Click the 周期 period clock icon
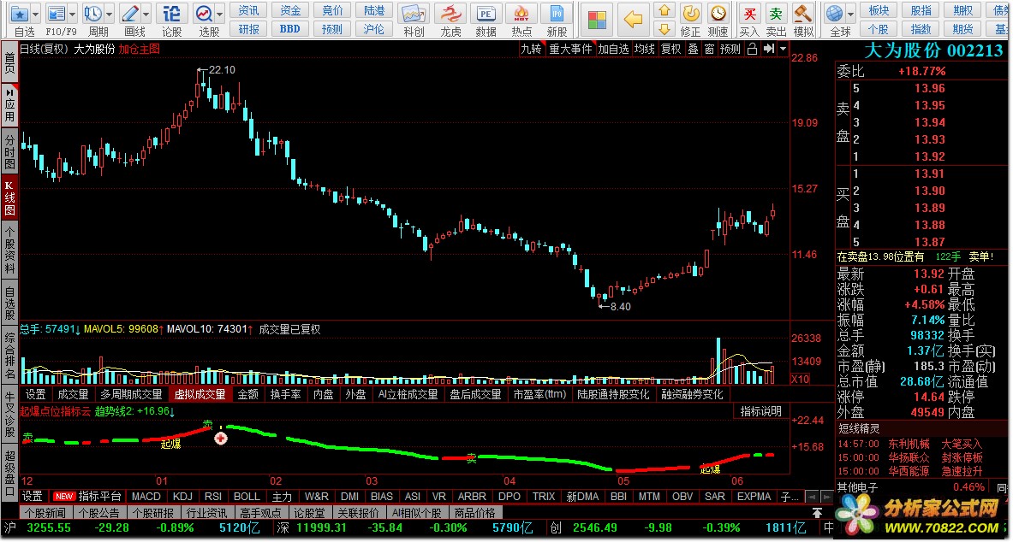This screenshot has height=542, width=1013. point(93,13)
